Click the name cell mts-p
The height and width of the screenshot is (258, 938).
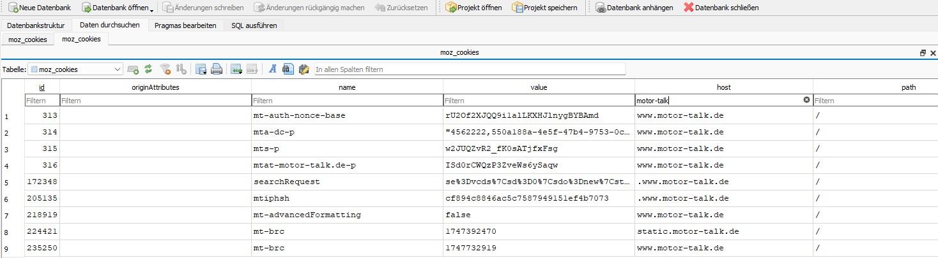tap(347, 149)
